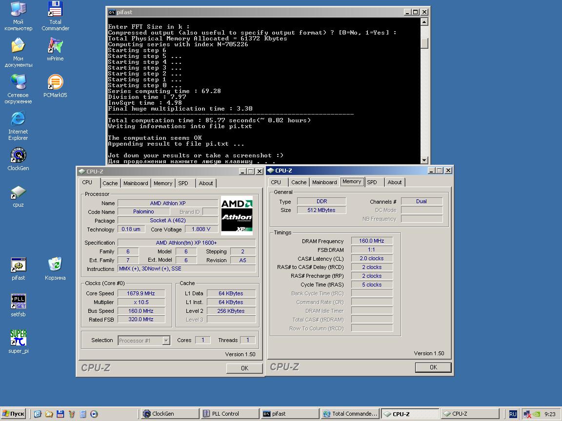The width and height of the screenshot is (562, 421).
Task: Click the folder quick launch icon in taskbar
Action: pos(49,414)
